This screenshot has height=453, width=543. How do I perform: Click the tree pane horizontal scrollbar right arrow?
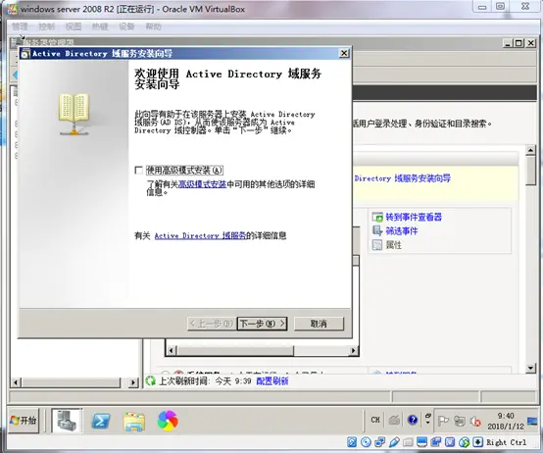[x=133, y=382]
